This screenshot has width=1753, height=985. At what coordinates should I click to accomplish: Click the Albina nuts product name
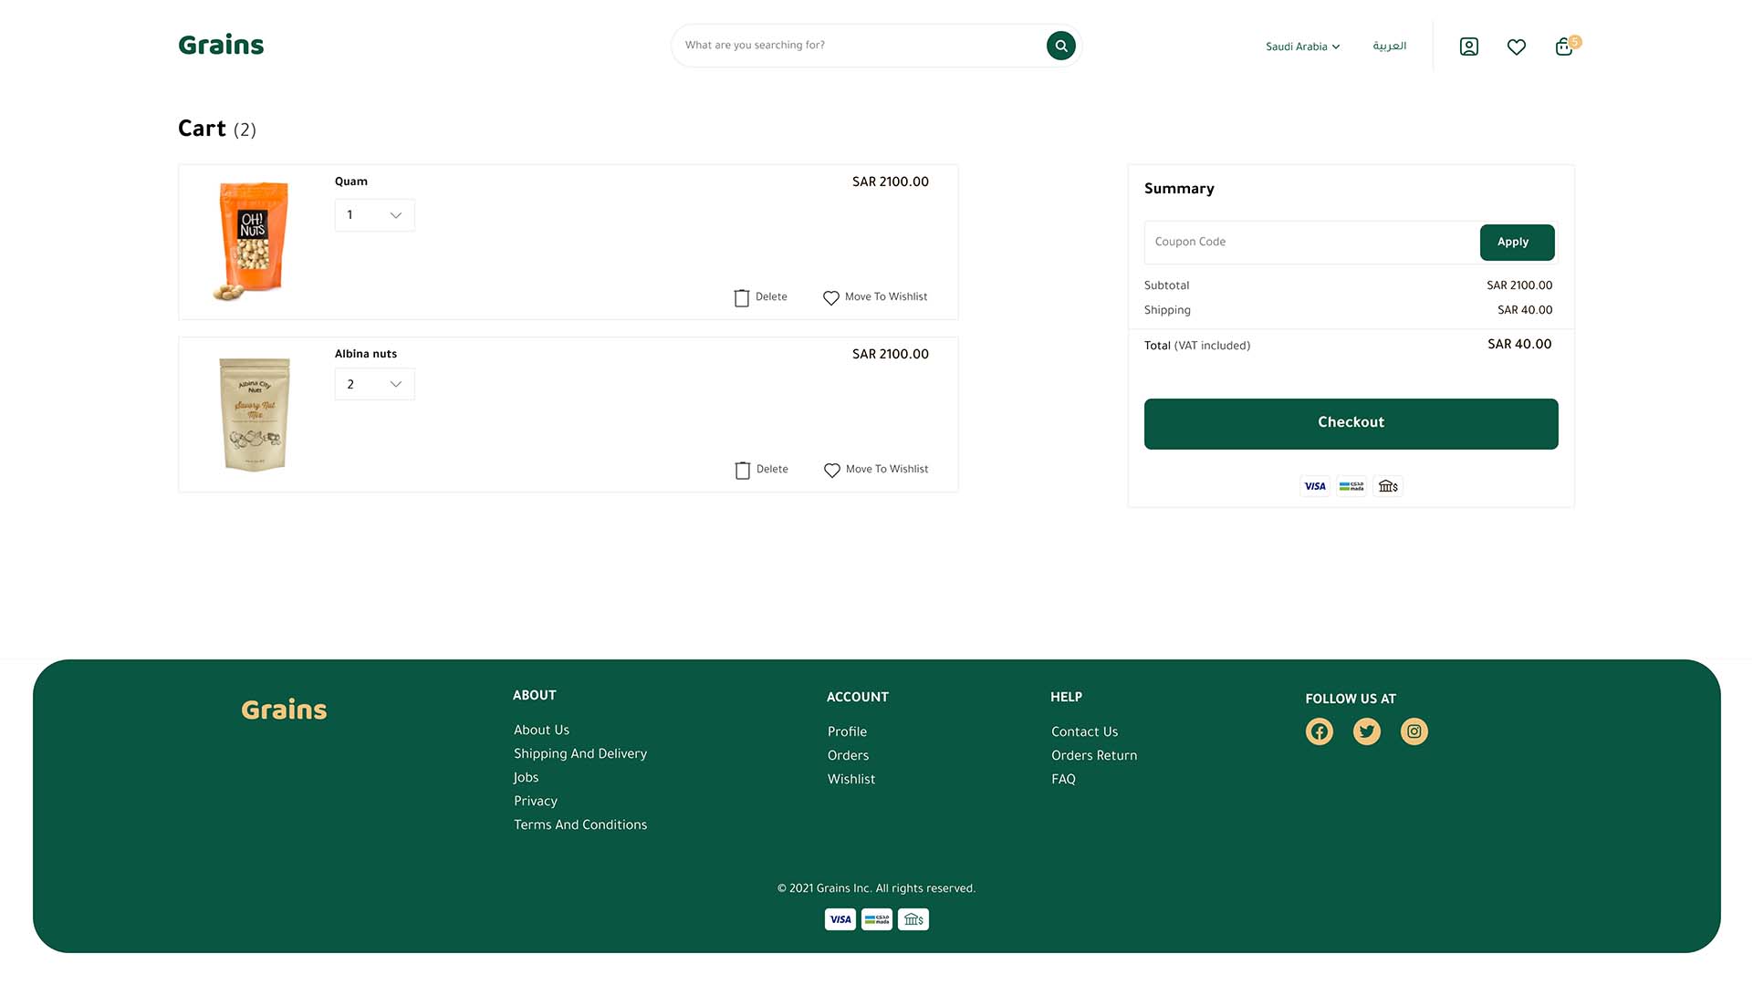coord(366,355)
